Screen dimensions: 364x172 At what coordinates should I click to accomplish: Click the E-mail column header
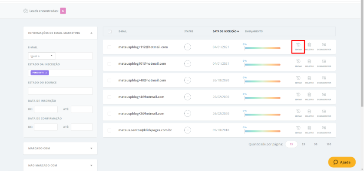click(x=122, y=31)
